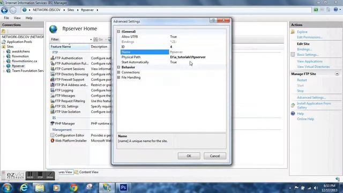This screenshot has height=193, width=343.
Task: Launch Google Chrome from taskbar
Action: [74, 188]
